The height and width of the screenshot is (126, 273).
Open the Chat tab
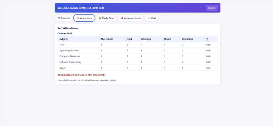(151, 18)
